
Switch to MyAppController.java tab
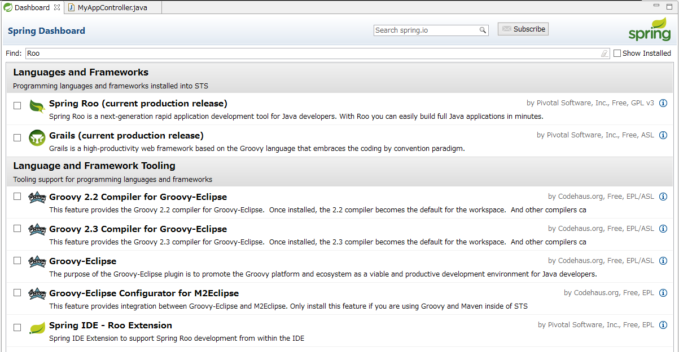pos(112,7)
